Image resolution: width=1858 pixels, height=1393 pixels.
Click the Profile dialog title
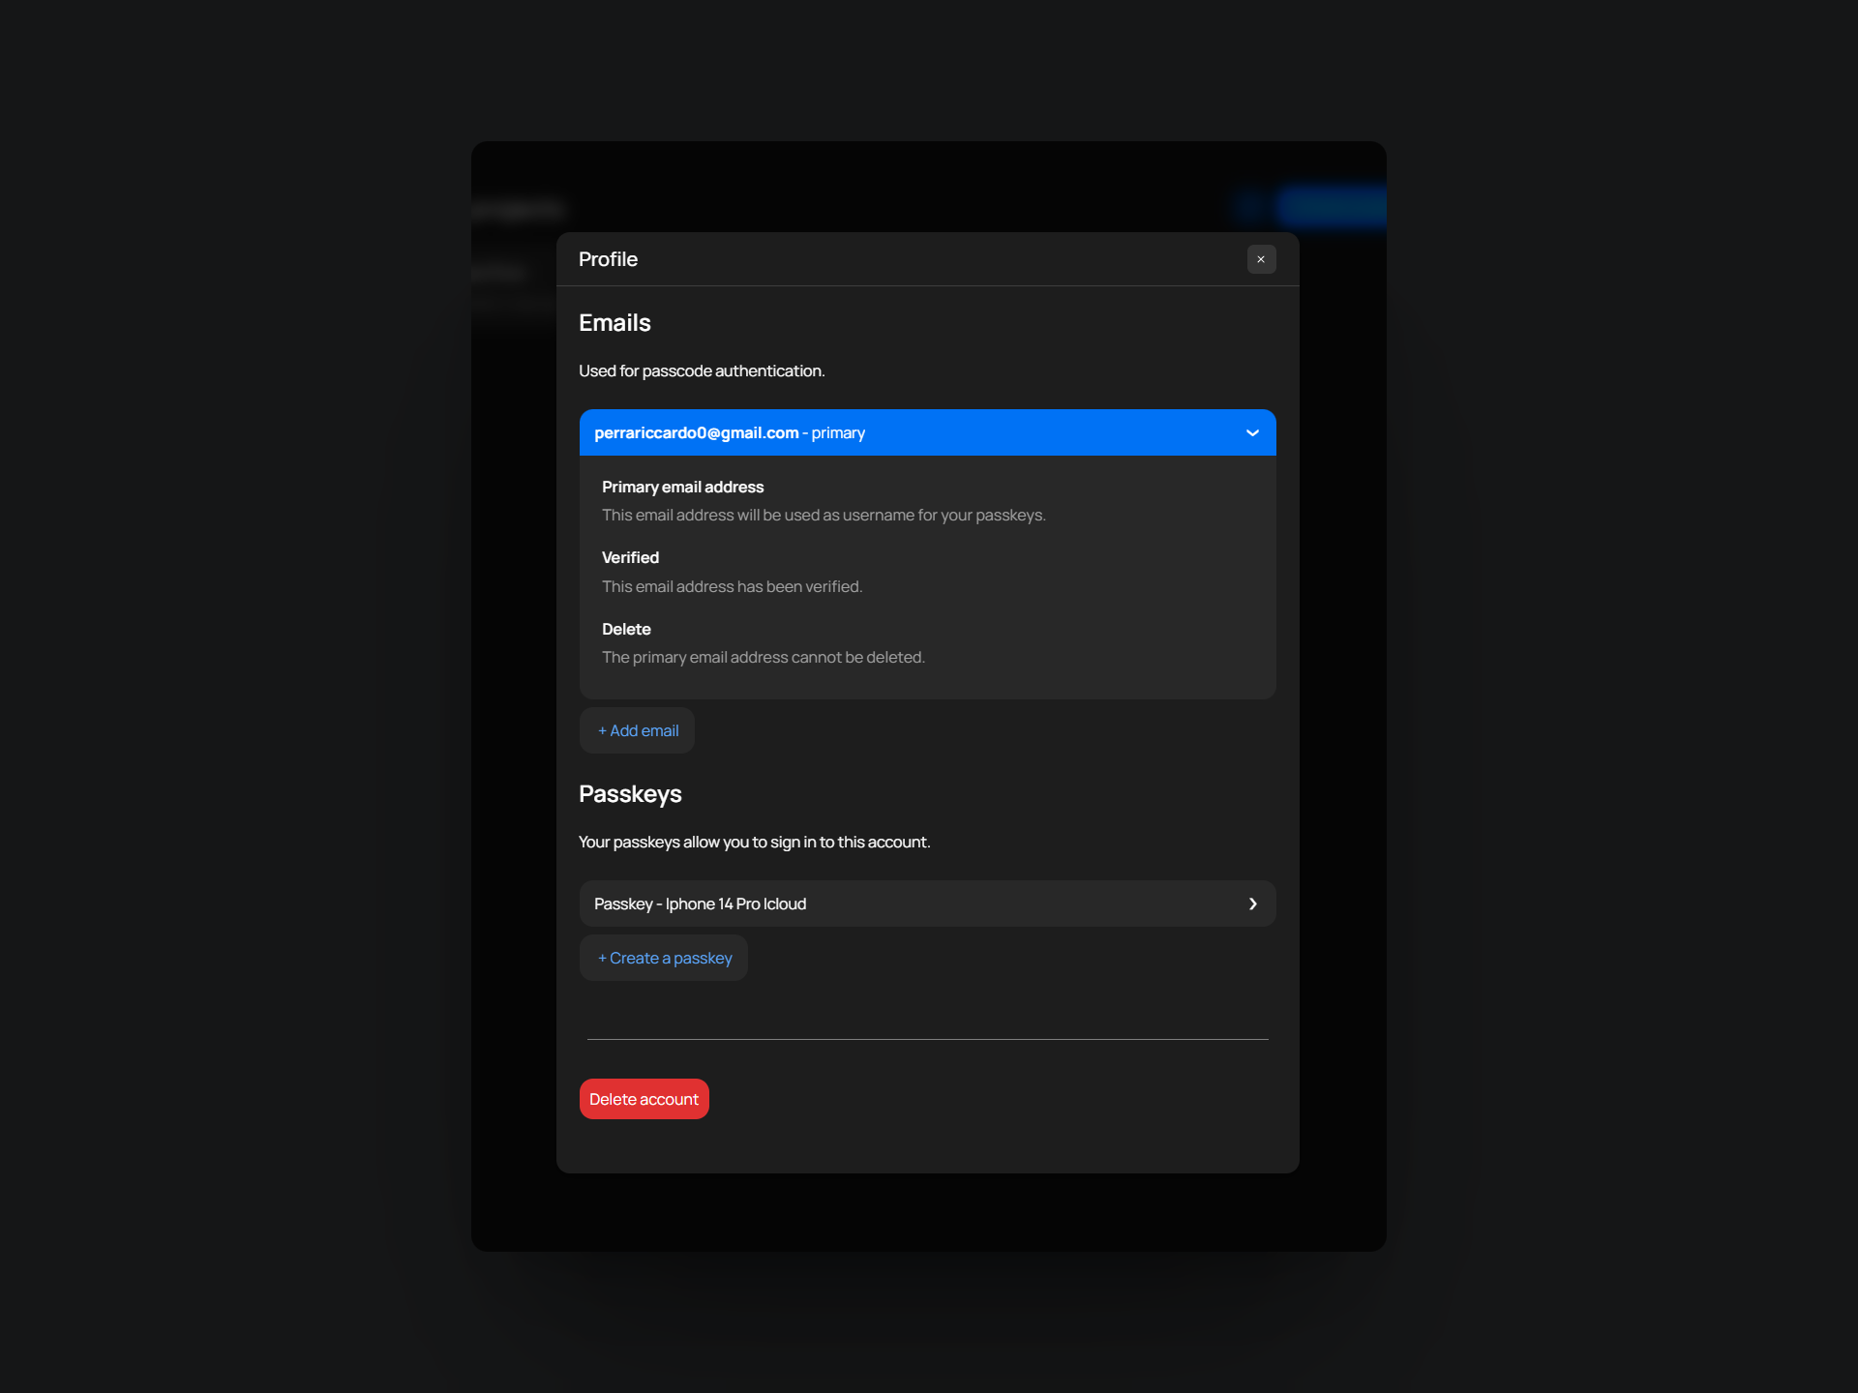tap(608, 259)
